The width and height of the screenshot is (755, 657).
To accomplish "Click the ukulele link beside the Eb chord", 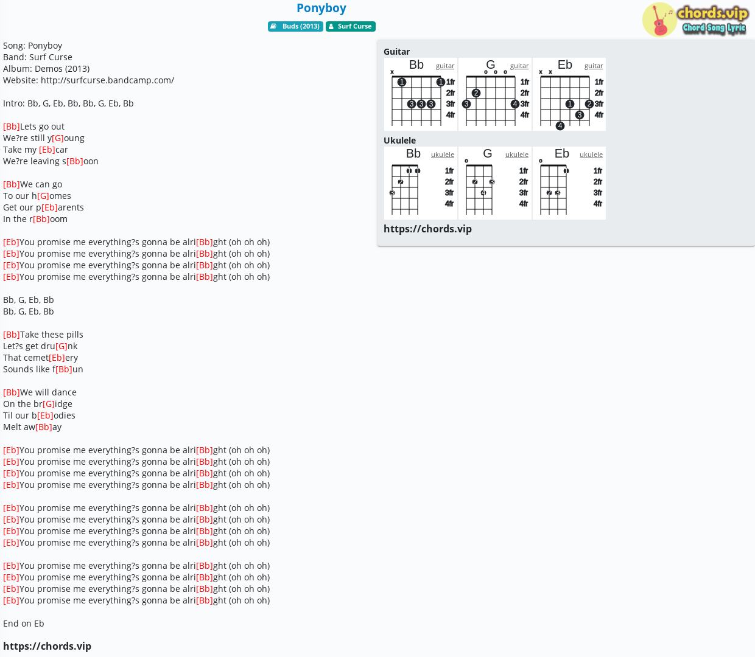I will [591, 155].
